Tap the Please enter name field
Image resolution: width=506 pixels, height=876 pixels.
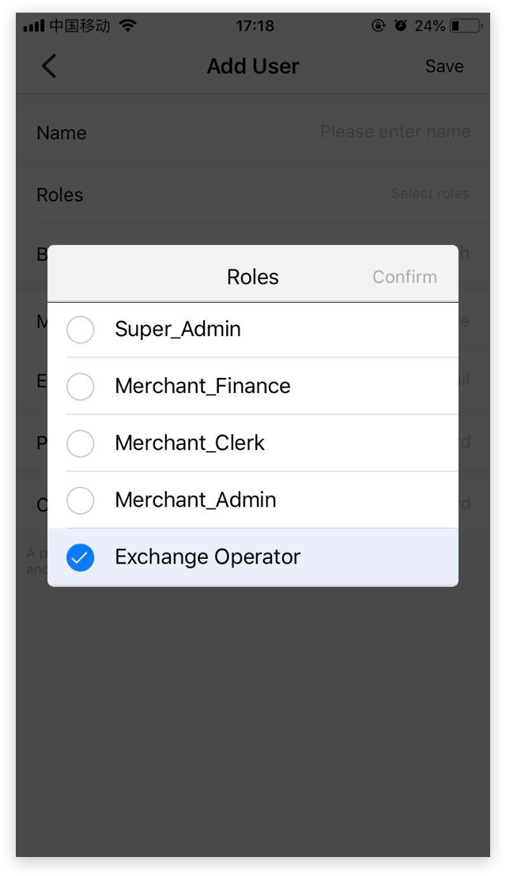tap(395, 132)
